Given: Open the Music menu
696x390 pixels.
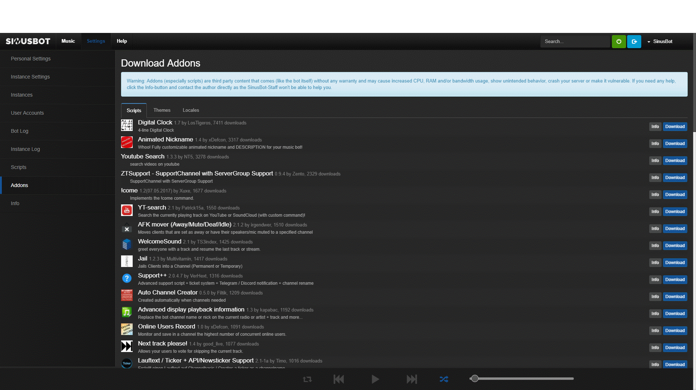Looking at the screenshot, I should tap(68, 41).
